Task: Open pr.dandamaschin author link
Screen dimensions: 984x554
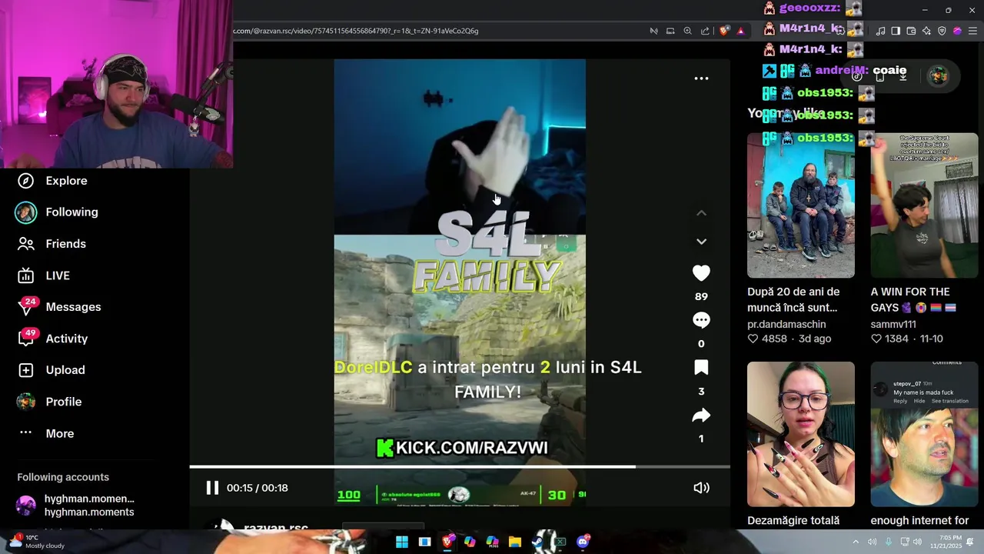Action: point(786,325)
